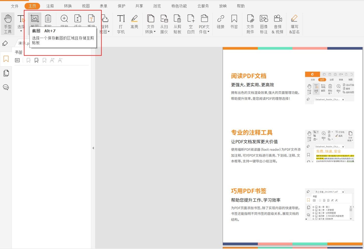Switch to the 注释 ribbon tab
Image resolution: width=364 pixels, height=249 pixels.
pos(50,6)
